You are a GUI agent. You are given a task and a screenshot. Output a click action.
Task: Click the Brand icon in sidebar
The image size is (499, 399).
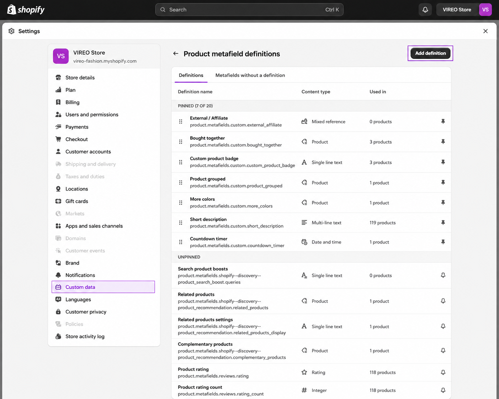click(x=58, y=263)
